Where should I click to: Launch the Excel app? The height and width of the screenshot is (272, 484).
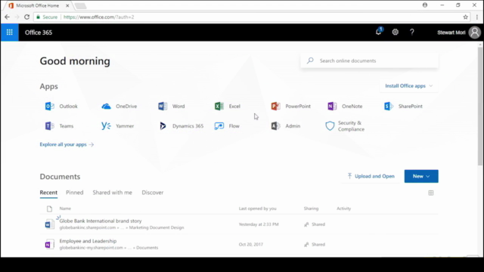[x=228, y=106]
